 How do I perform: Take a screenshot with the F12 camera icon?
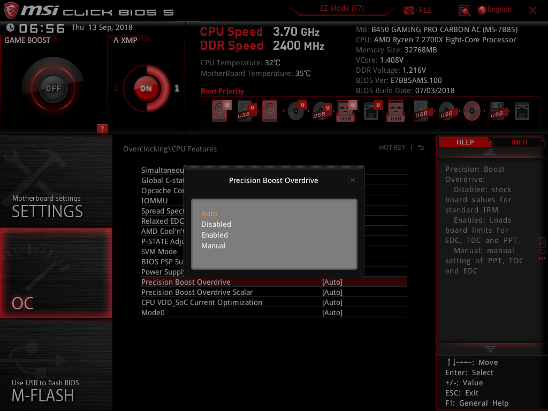tap(408, 10)
